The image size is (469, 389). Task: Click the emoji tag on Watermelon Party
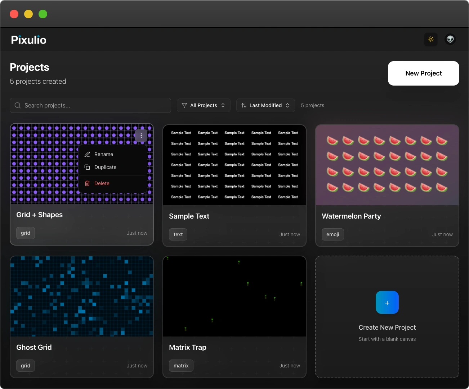pos(332,234)
